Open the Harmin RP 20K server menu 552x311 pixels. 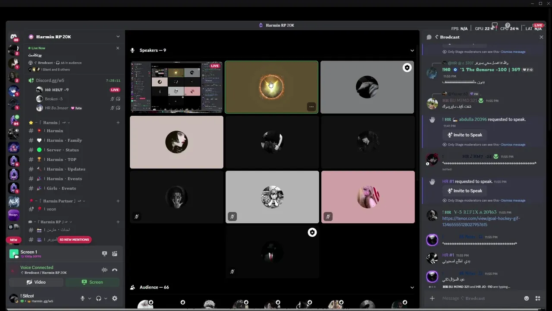(74, 37)
